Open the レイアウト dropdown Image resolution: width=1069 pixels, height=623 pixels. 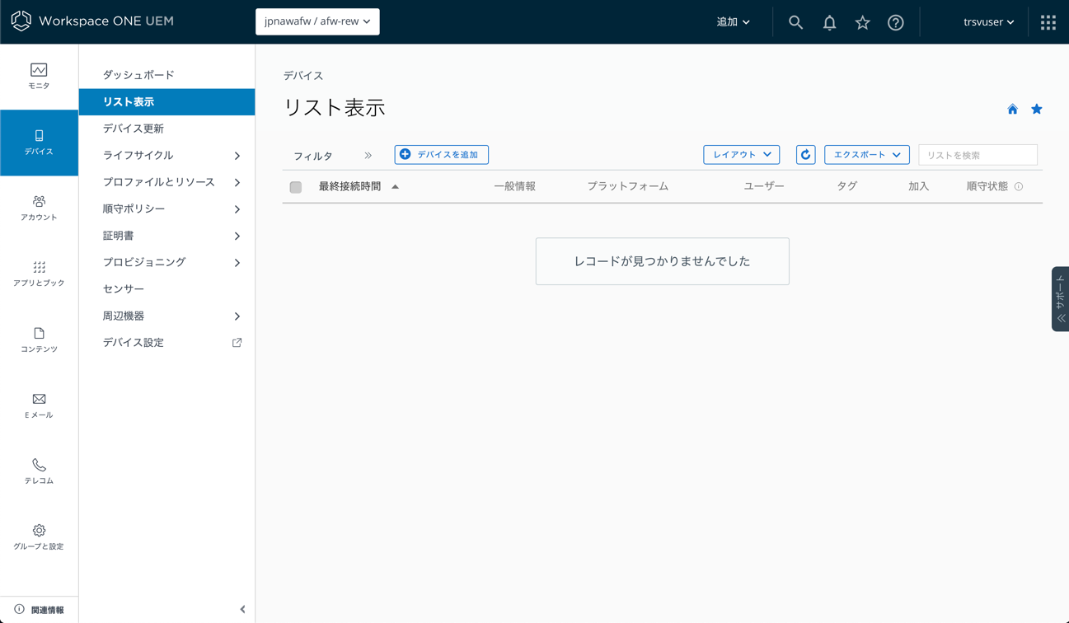[741, 154]
